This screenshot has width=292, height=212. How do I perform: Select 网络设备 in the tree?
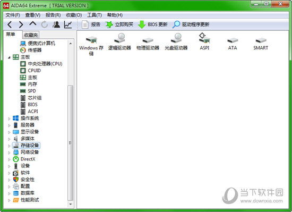point(30,152)
